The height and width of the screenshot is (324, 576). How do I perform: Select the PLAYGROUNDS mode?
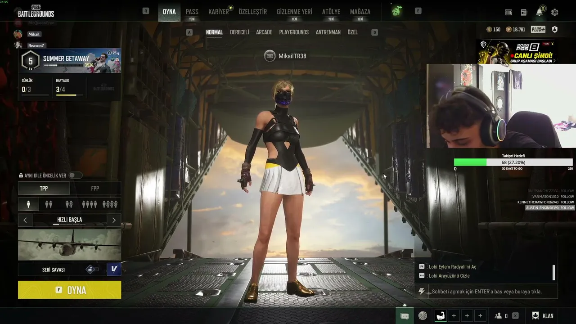(x=294, y=32)
